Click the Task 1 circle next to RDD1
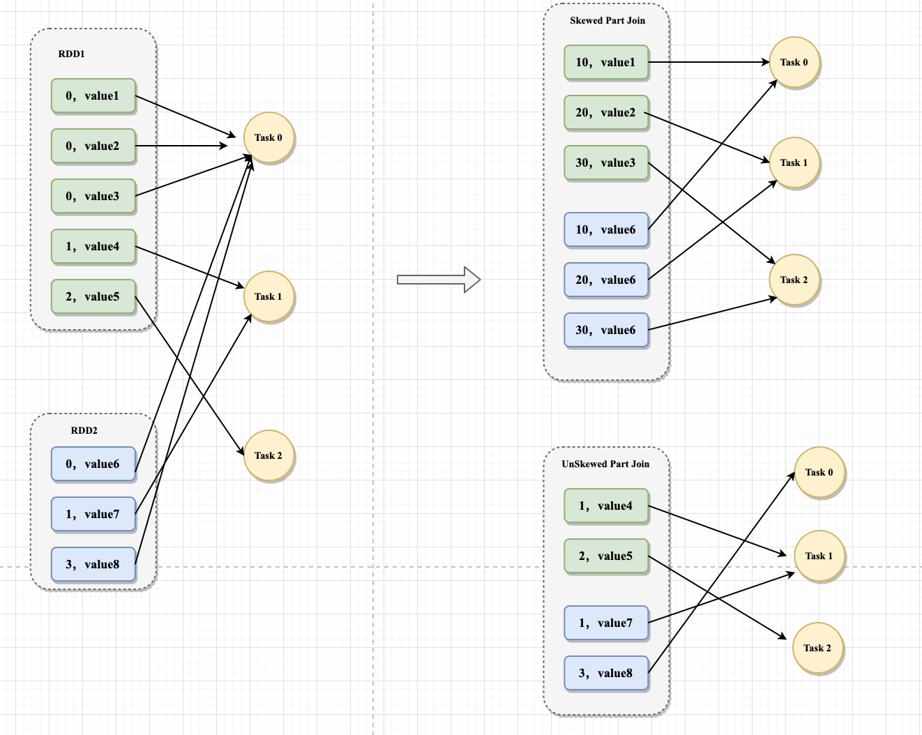922x735 pixels. coord(269,296)
